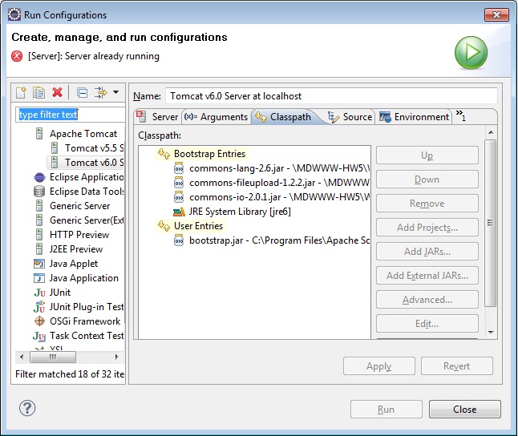The image size is (518, 436).
Task: Select Java Application launch type
Action: click(x=84, y=278)
